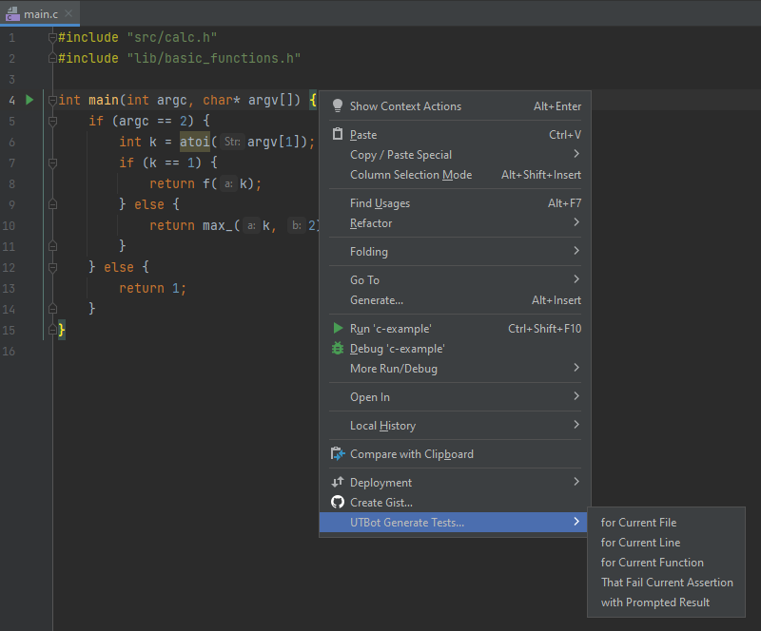761x631 pixels.
Task: Collapse the main function fold marker
Action: [x=52, y=100]
